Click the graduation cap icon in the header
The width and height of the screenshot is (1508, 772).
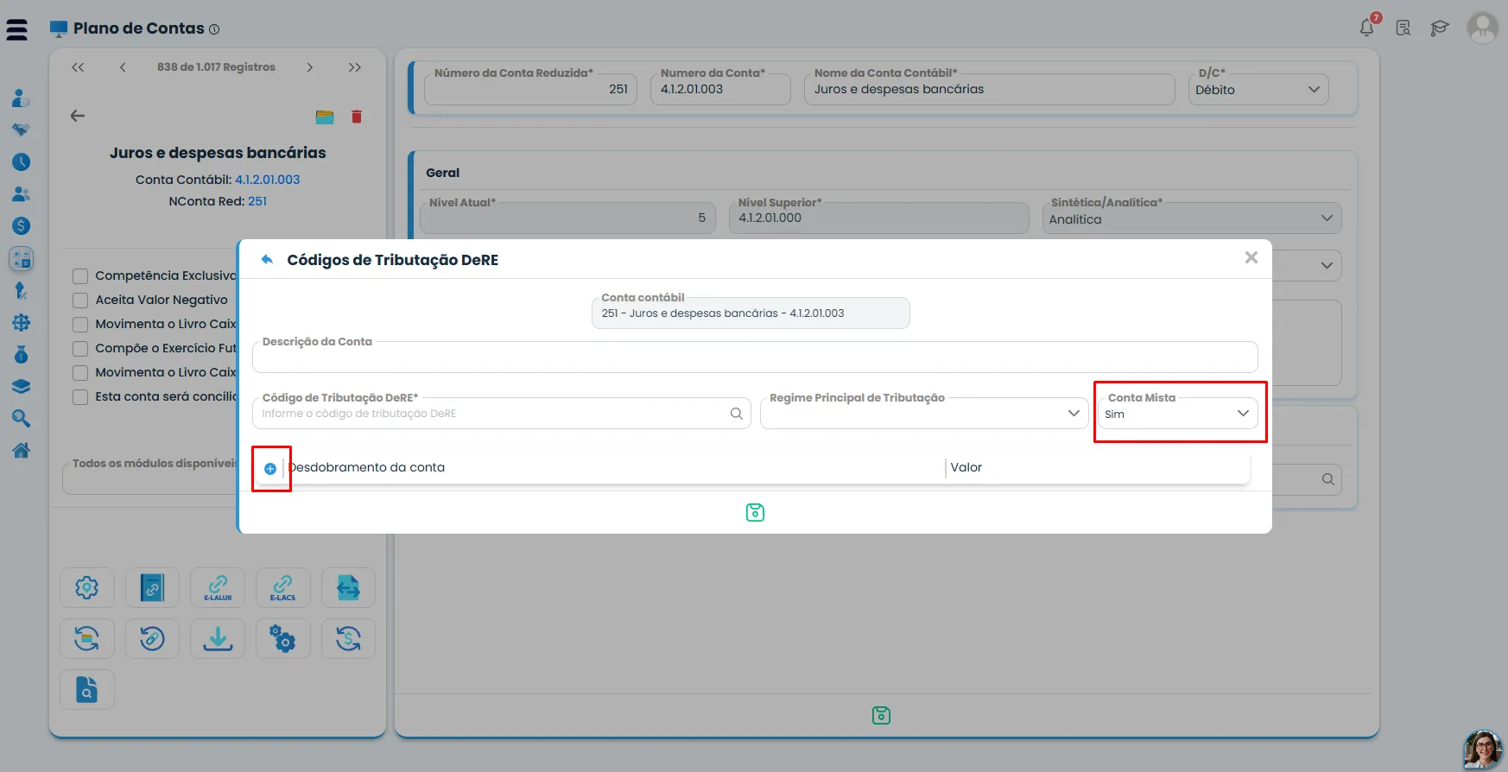(x=1439, y=28)
